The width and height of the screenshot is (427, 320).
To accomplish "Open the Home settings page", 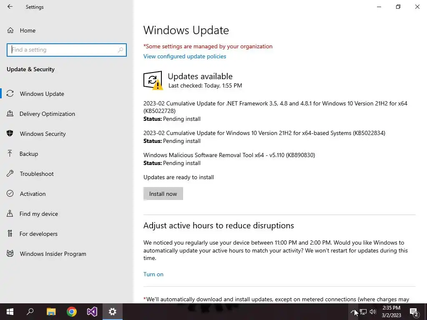I will [67, 30].
